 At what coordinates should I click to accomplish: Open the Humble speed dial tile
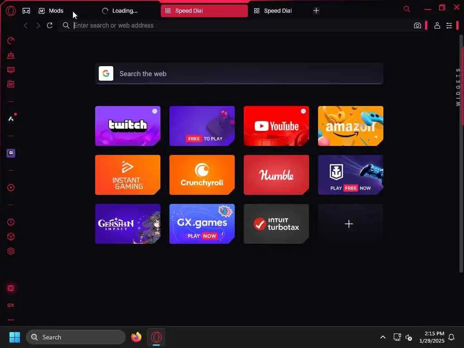(x=276, y=175)
